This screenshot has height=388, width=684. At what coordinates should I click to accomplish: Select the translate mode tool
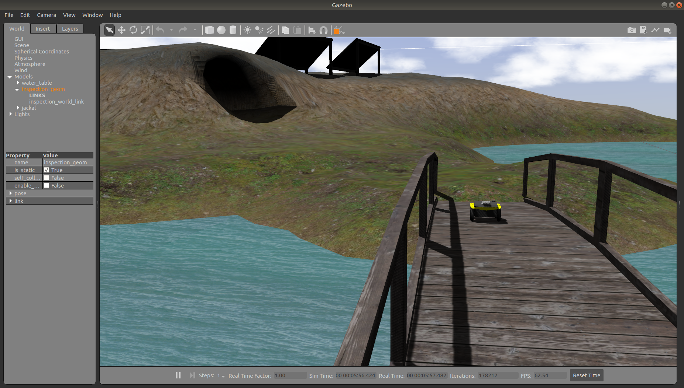click(121, 30)
